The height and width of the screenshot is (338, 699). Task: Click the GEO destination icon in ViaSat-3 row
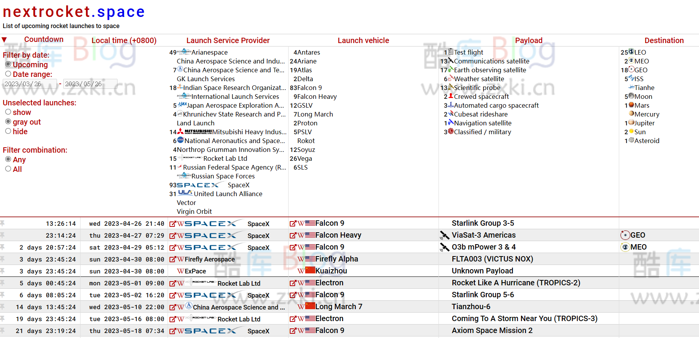click(x=625, y=235)
